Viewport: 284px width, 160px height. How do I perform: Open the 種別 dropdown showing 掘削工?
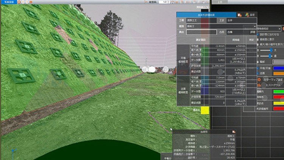coord(222,26)
